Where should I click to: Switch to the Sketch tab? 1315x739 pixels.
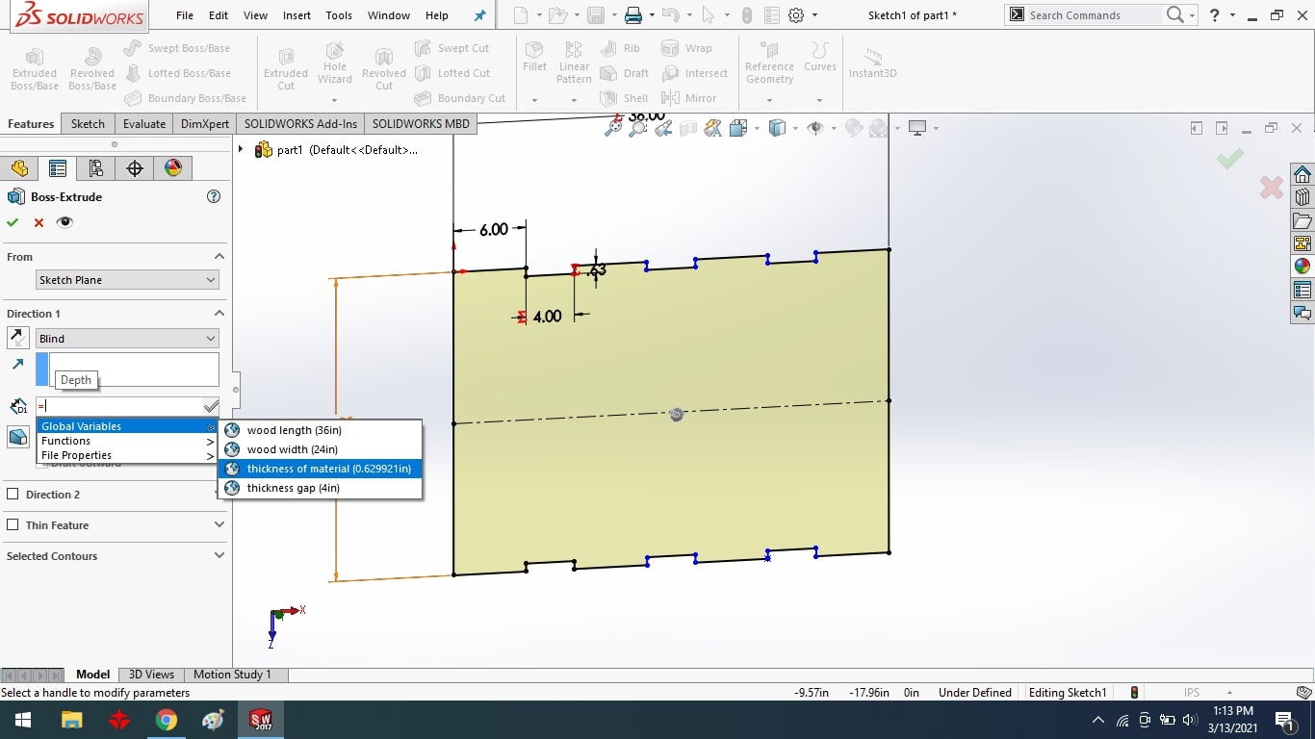(88, 123)
